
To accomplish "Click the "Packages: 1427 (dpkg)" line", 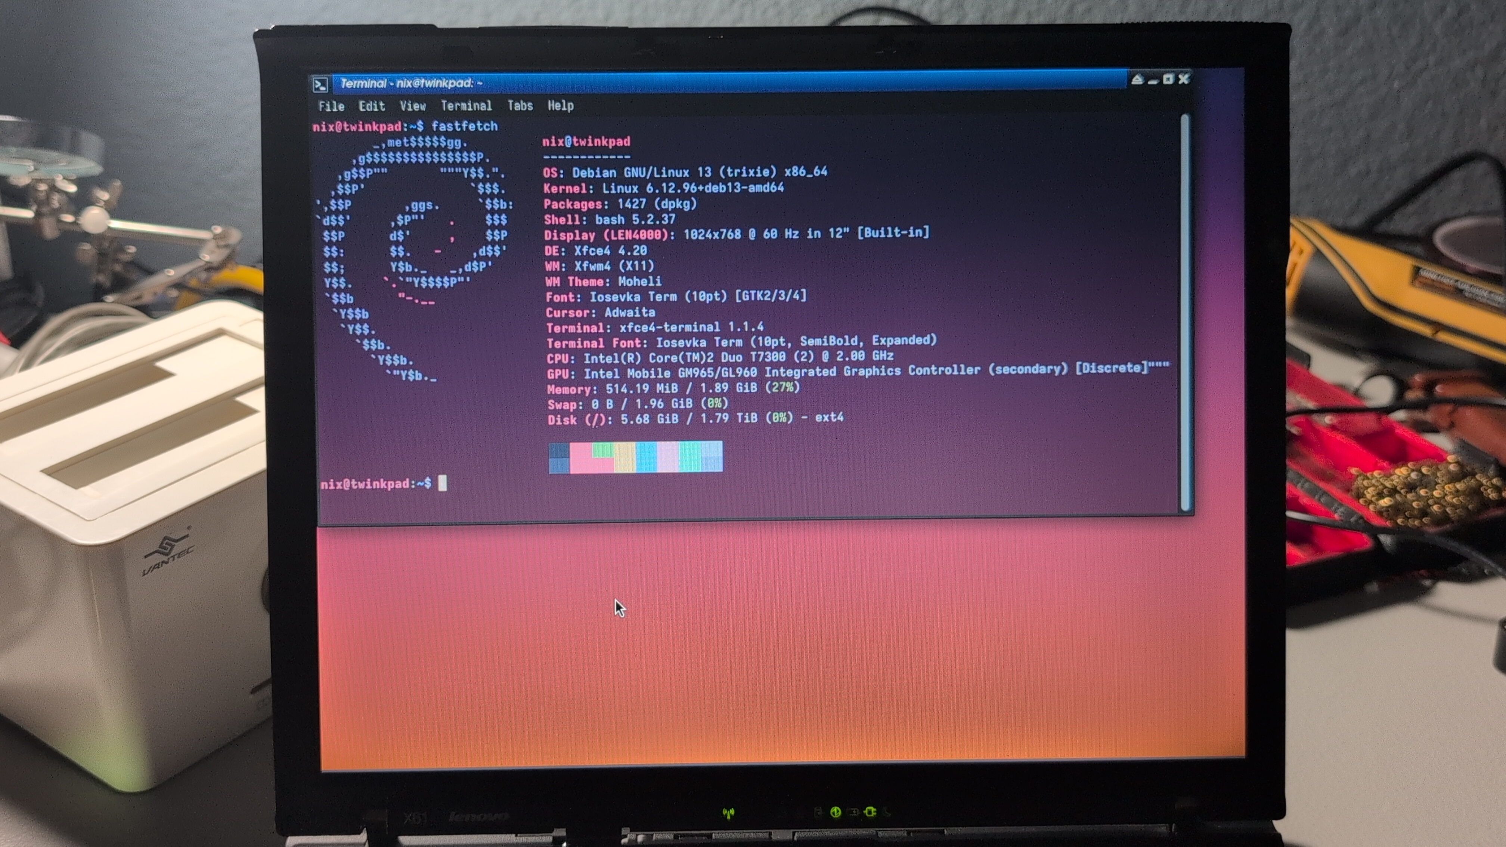I will coord(620,204).
